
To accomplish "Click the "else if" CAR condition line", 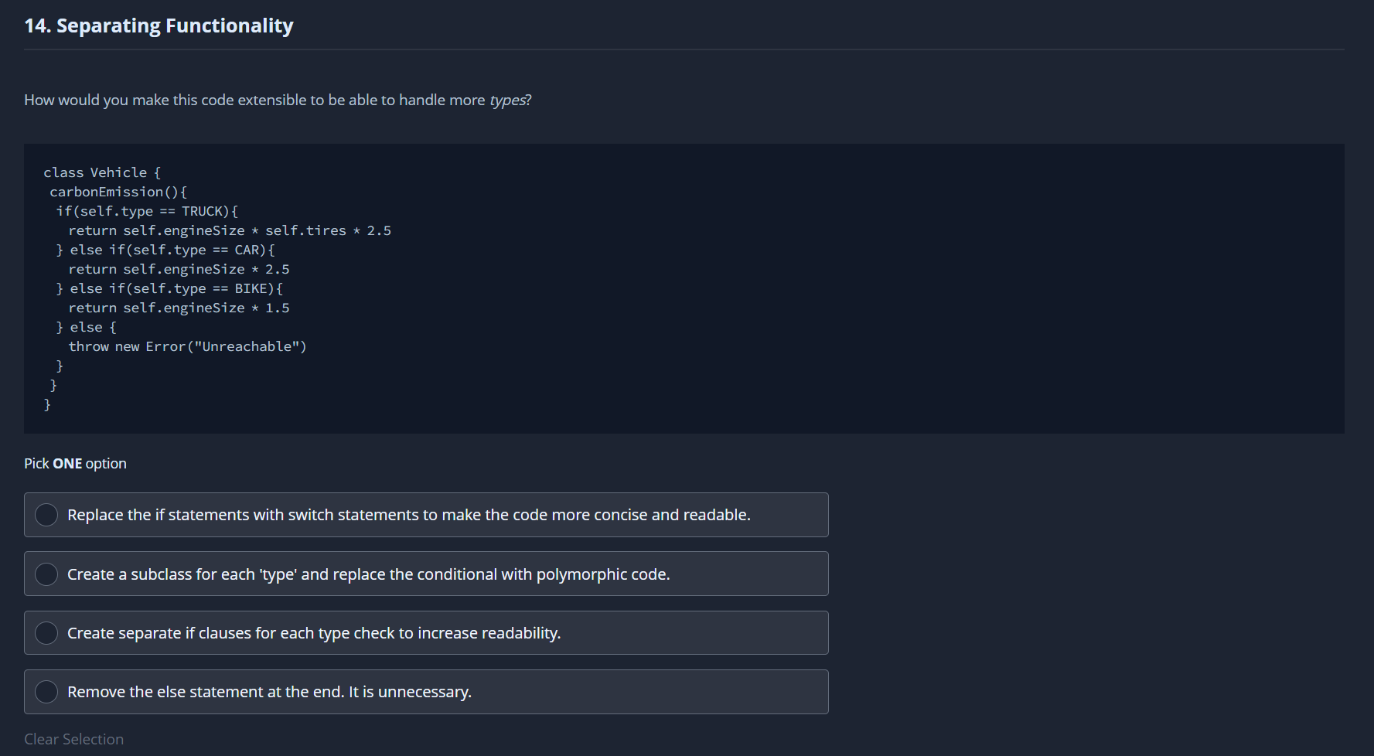I will tap(165, 250).
